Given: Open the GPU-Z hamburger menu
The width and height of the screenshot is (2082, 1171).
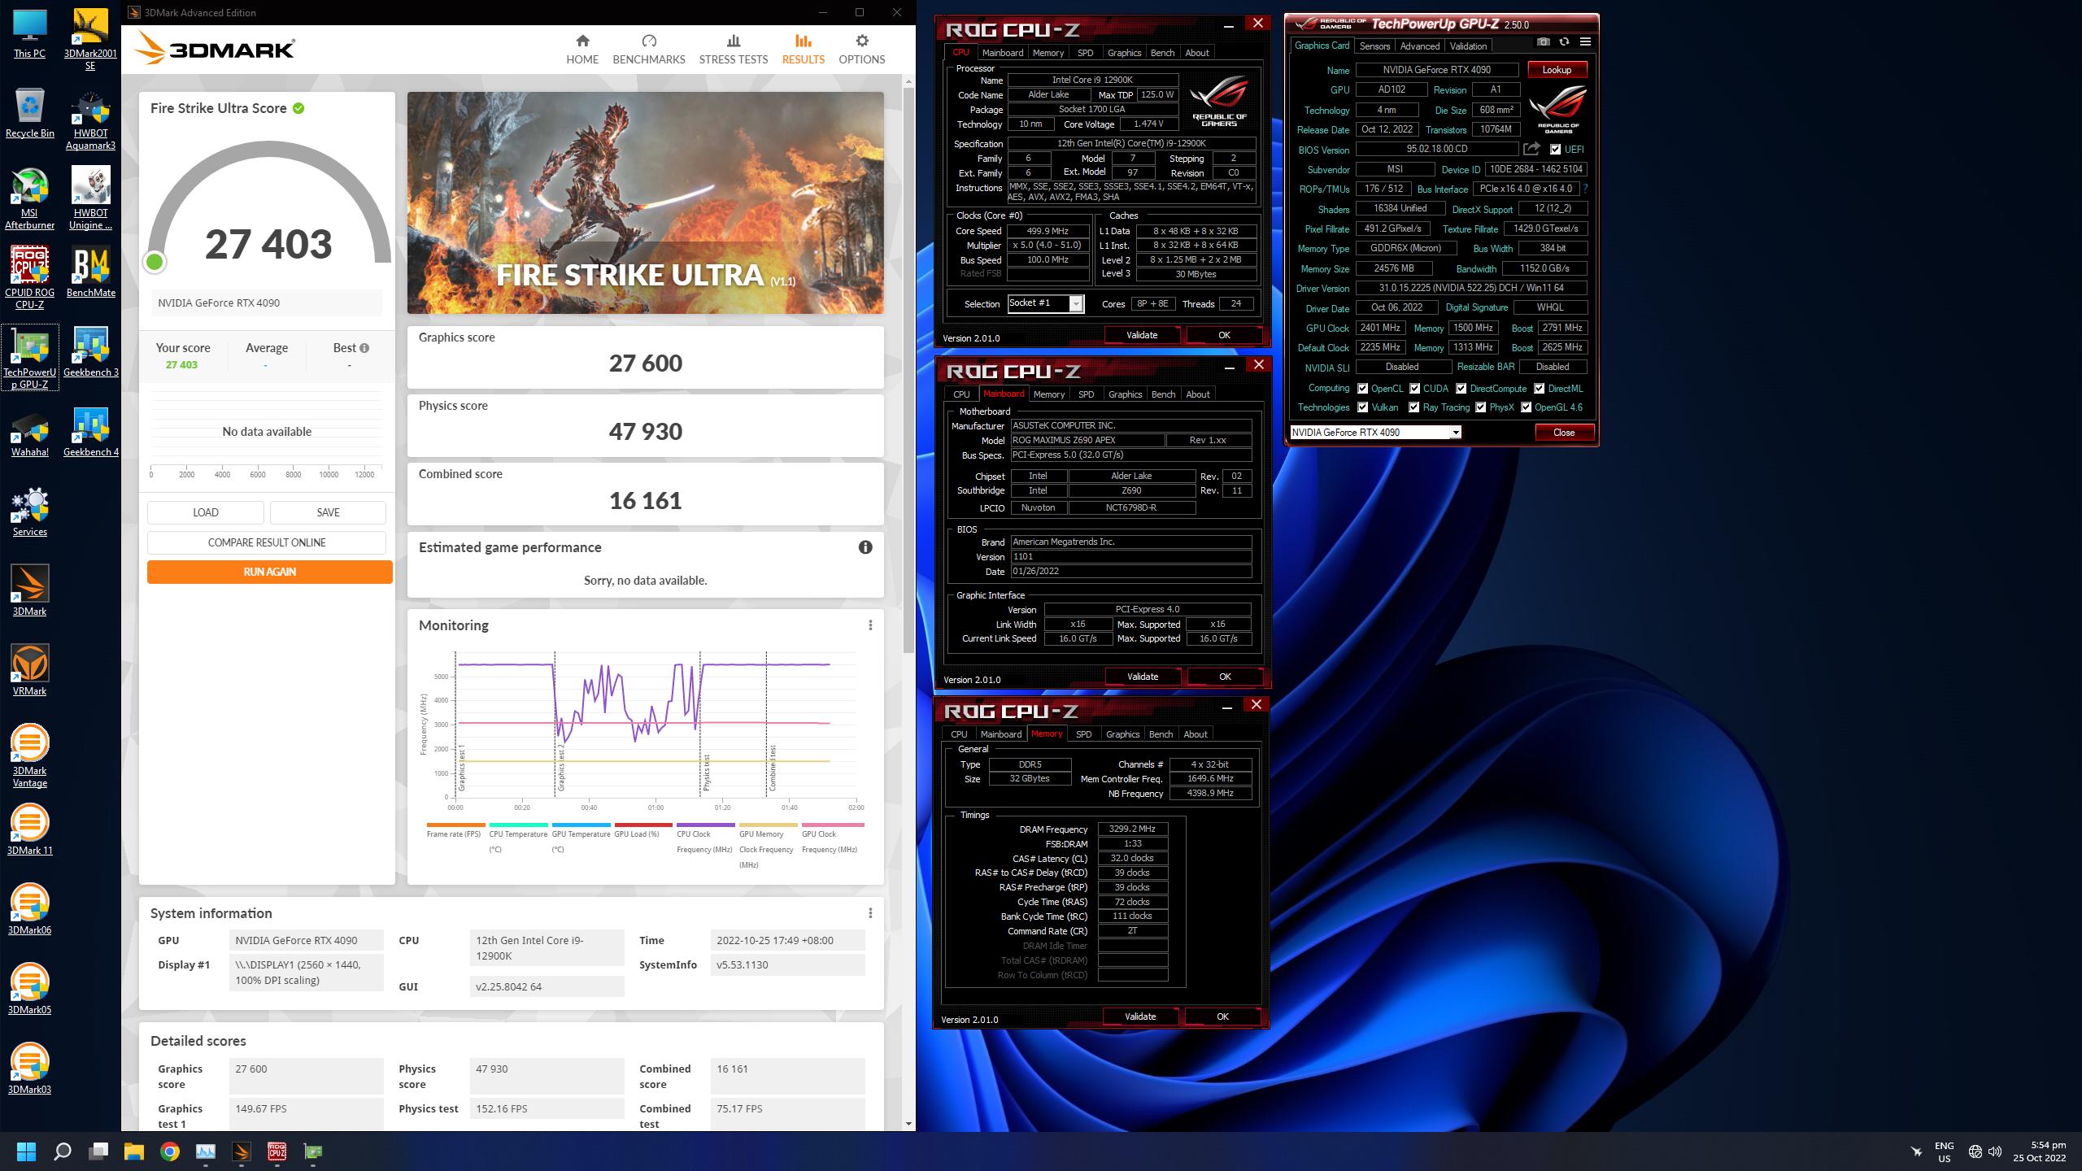Looking at the screenshot, I should click(x=1585, y=41).
